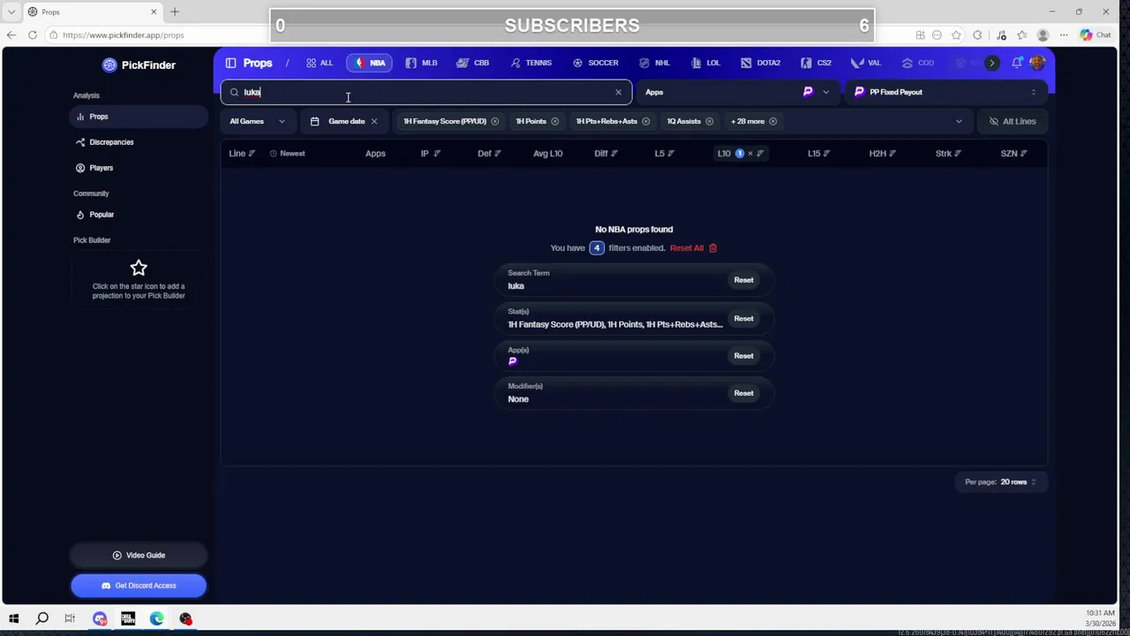
Task: Remove the 1H Fantasy Score (PP/UD) filter chip
Action: click(x=494, y=121)
